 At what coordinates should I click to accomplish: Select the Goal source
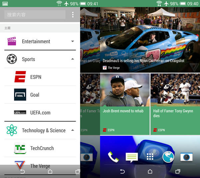(x=35, y=95)
